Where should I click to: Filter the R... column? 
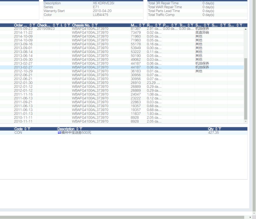click(x=160, y=25)
